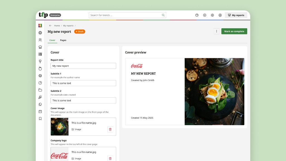Click the cover image egg dish thumbnail

(x=59, y=127)
